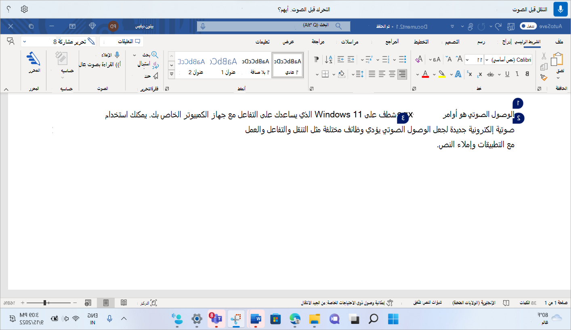Screen dimensions: 571x330
Task: Toggle the AutoSave switch
Action: [x=527, y=26]
